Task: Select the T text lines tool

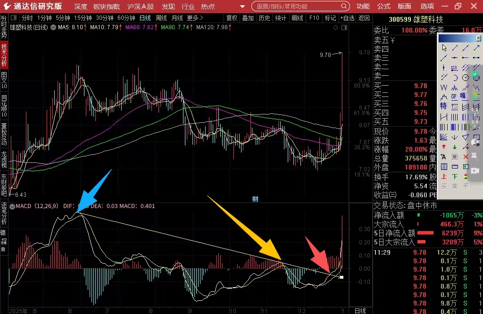Action: click(x=455, y=107)
